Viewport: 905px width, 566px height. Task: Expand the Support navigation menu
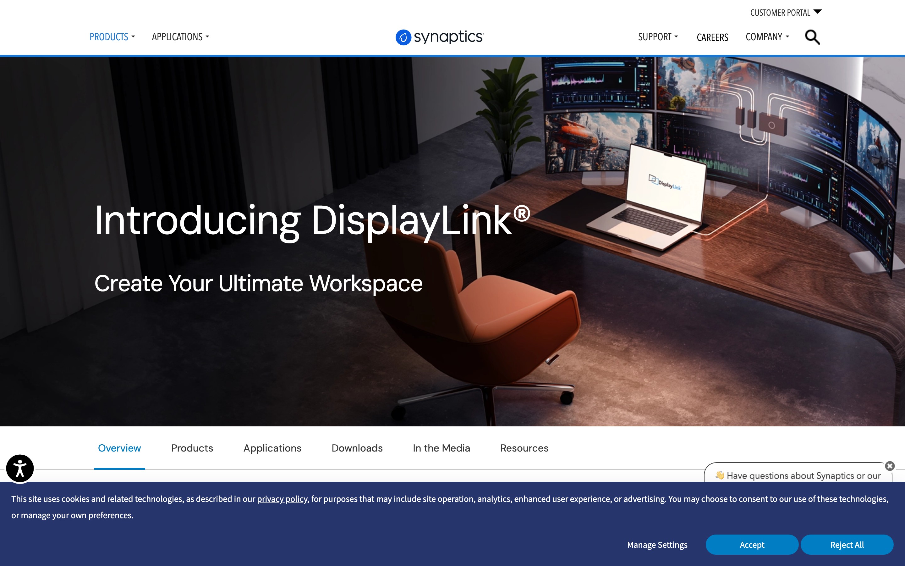click(658, 37)
